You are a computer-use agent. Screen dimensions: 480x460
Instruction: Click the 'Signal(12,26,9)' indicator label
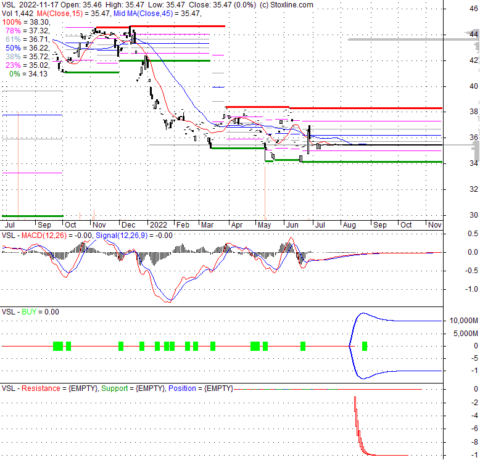click(x=122, y=236)
